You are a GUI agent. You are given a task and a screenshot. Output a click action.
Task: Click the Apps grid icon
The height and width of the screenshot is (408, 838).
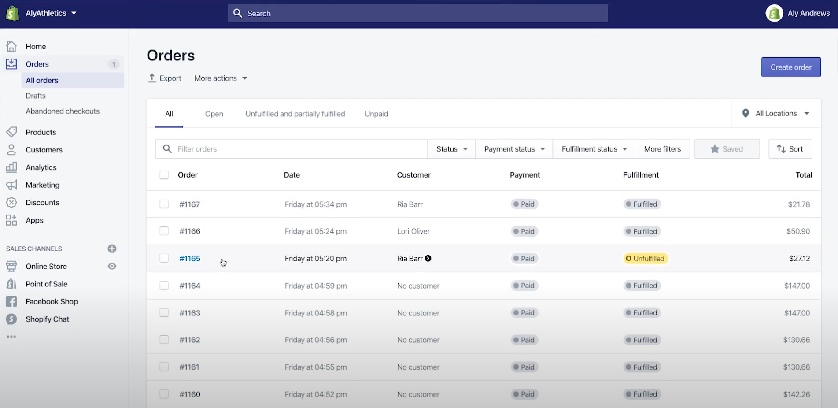point(11,220)
